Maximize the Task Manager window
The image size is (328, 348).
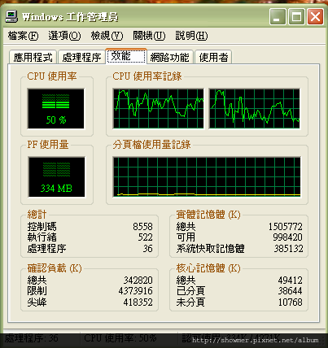point(296,17)
